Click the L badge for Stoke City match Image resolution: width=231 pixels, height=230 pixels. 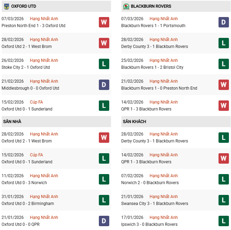tap(104, 64)
